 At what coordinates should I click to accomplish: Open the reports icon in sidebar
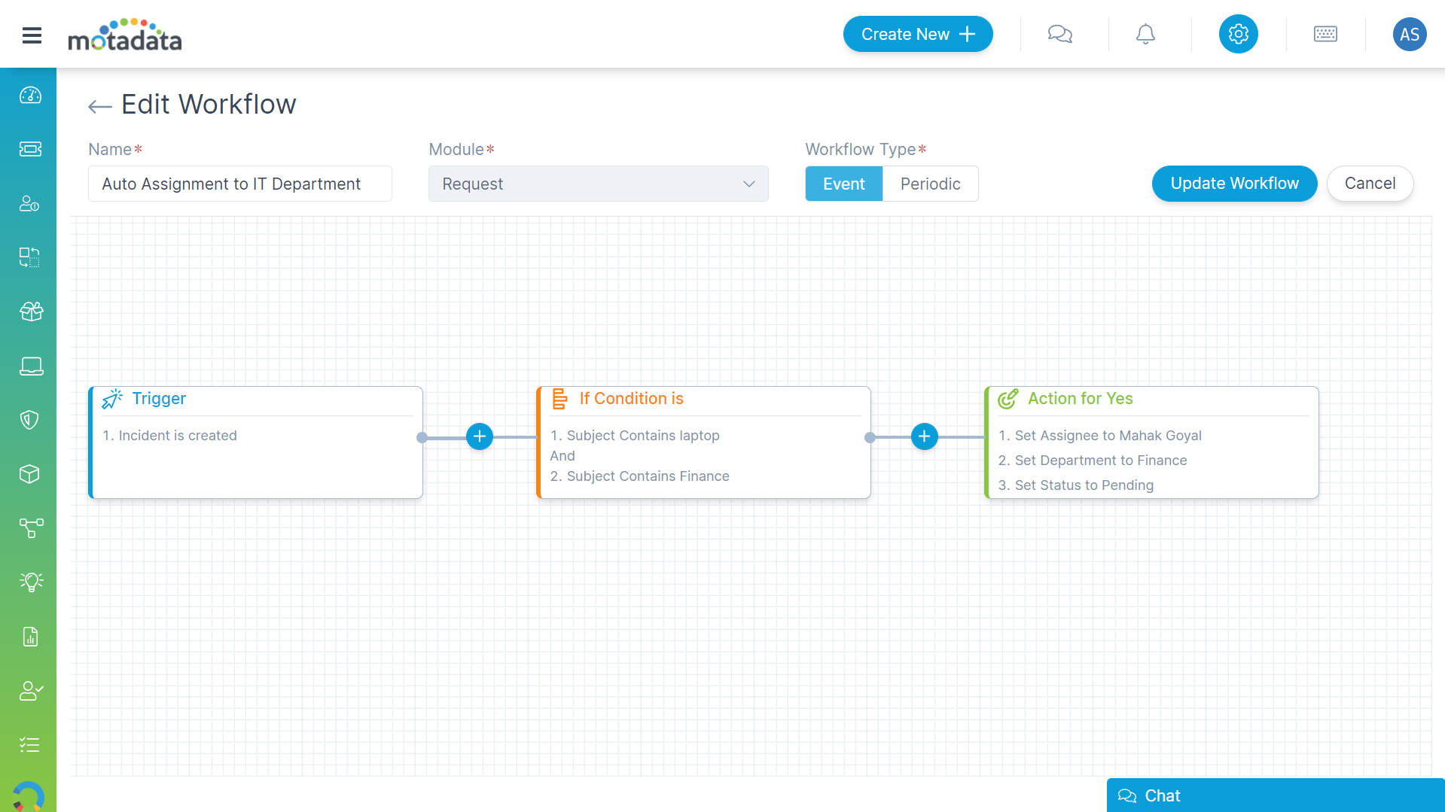[x=30, y=637]
